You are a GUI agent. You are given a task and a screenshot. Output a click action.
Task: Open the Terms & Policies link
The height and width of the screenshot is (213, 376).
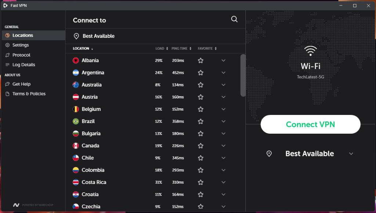point(29,94)
